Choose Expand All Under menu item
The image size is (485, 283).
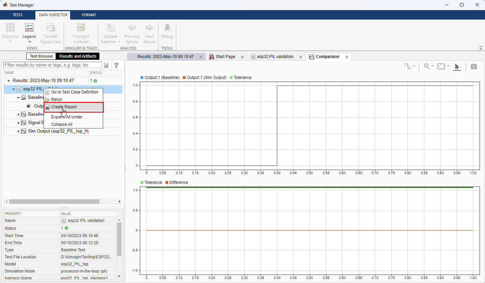pyautogui.click(x=73, y=117)
